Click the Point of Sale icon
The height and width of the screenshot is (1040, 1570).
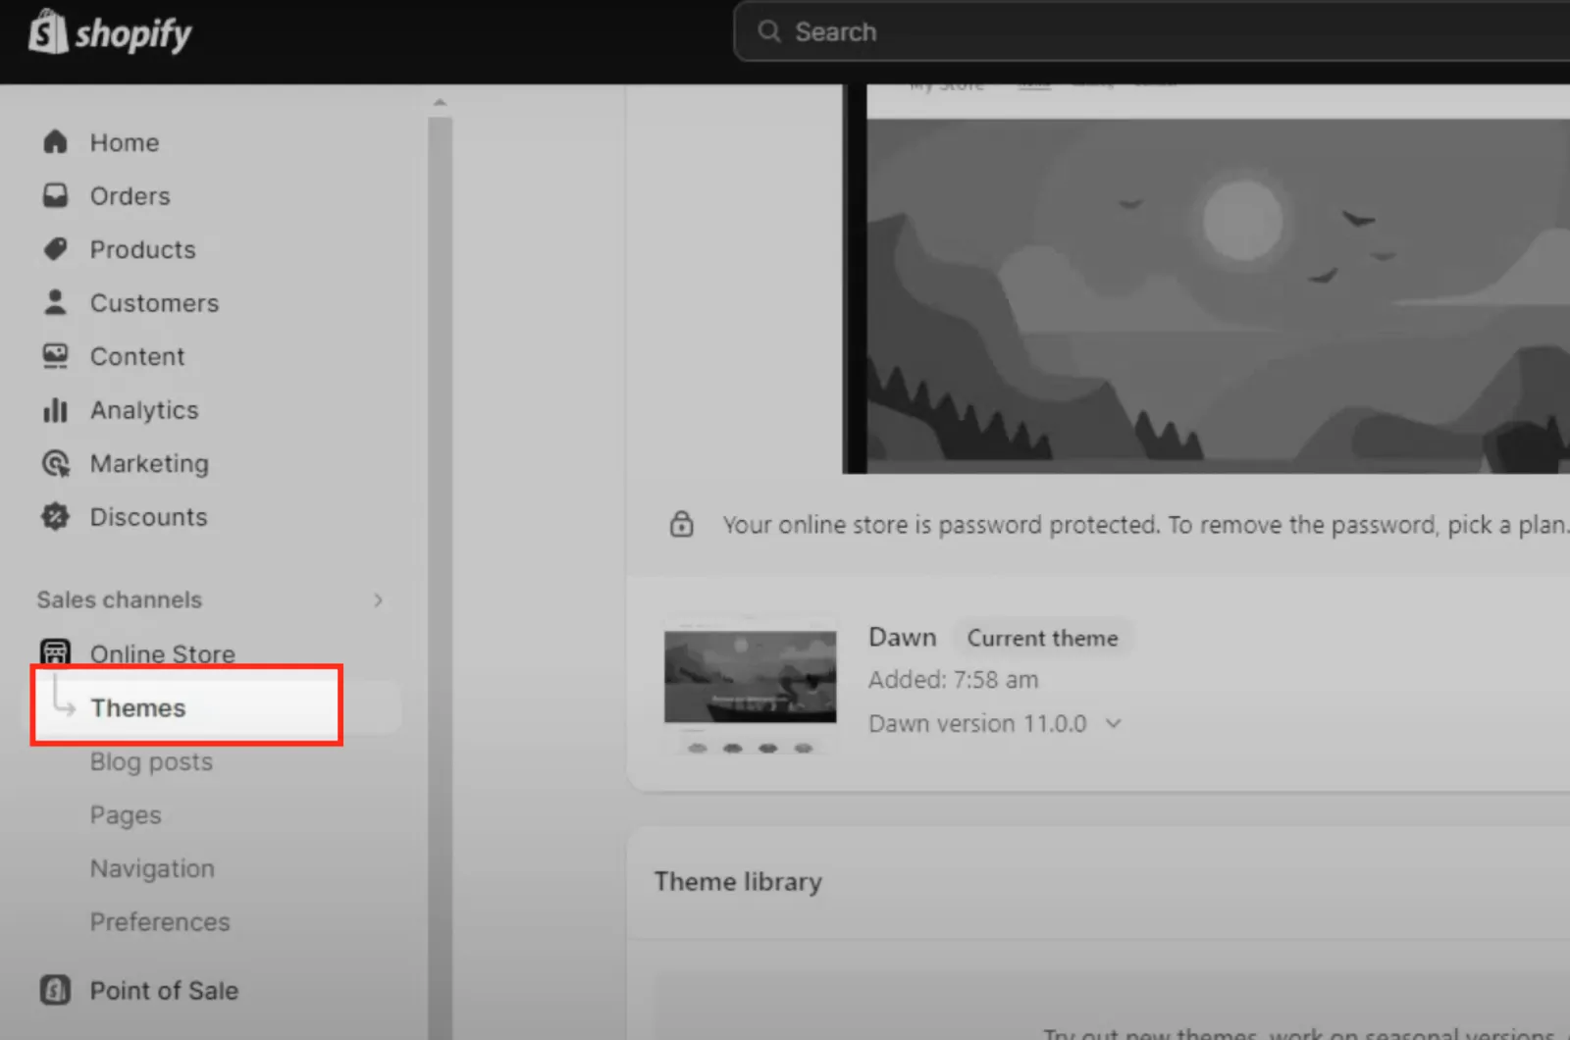55,990
